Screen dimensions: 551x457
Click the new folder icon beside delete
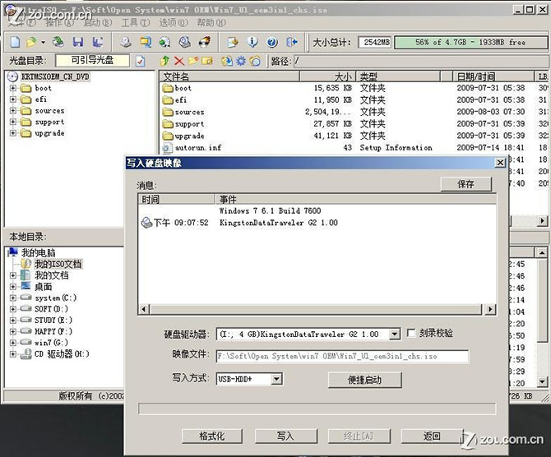[x=193, y=61]
